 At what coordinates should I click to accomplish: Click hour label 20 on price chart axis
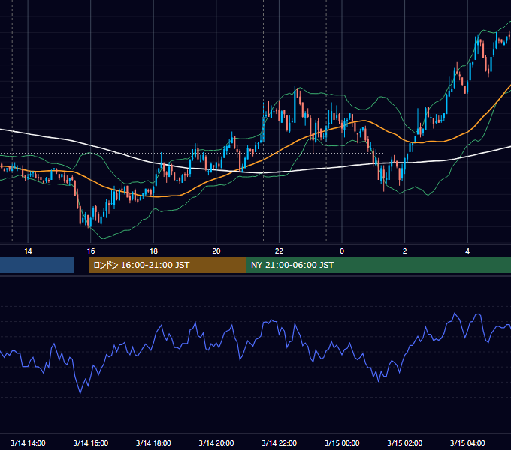[x=216, y=251]
